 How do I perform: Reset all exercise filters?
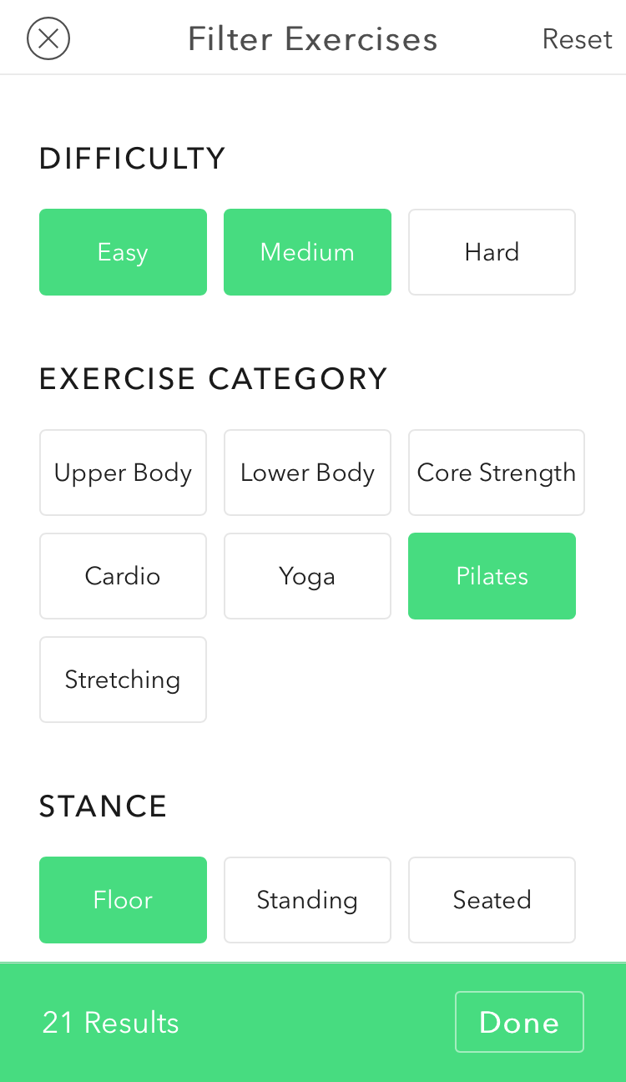point(577,39)
